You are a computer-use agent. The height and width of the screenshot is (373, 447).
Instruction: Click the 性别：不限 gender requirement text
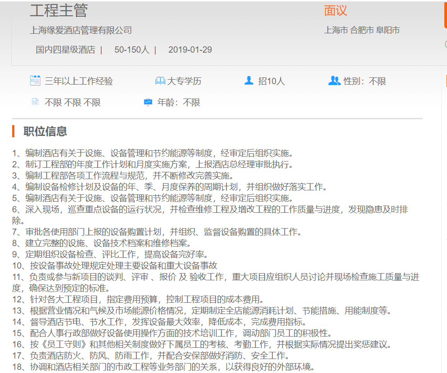point(365,81)
